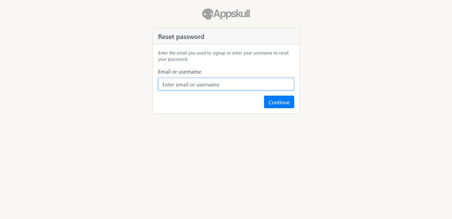The height and width of the screenshot is (219, 452).
Task: Click the Appskull wordmark text
Action: tap(232, 14)
